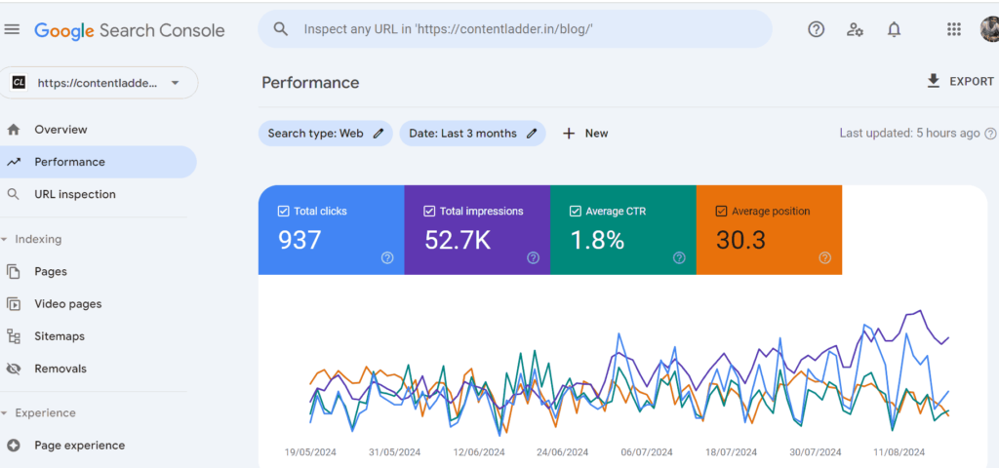Toggle the Total impressions checkbox
Screen dimensions: 999x468
(x=429, y=211)
